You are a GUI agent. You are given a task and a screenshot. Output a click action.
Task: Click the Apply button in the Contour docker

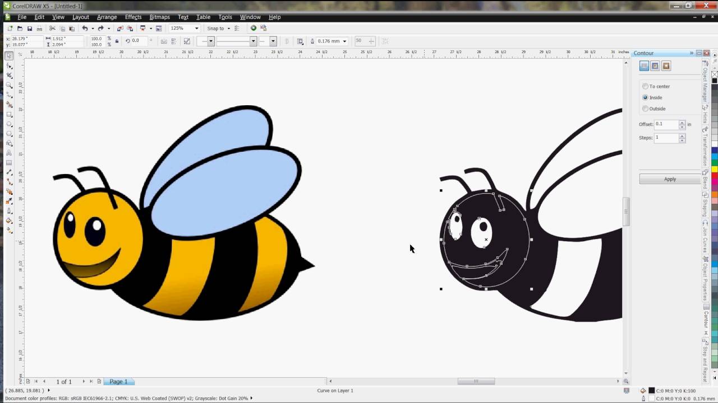point(670,179)
